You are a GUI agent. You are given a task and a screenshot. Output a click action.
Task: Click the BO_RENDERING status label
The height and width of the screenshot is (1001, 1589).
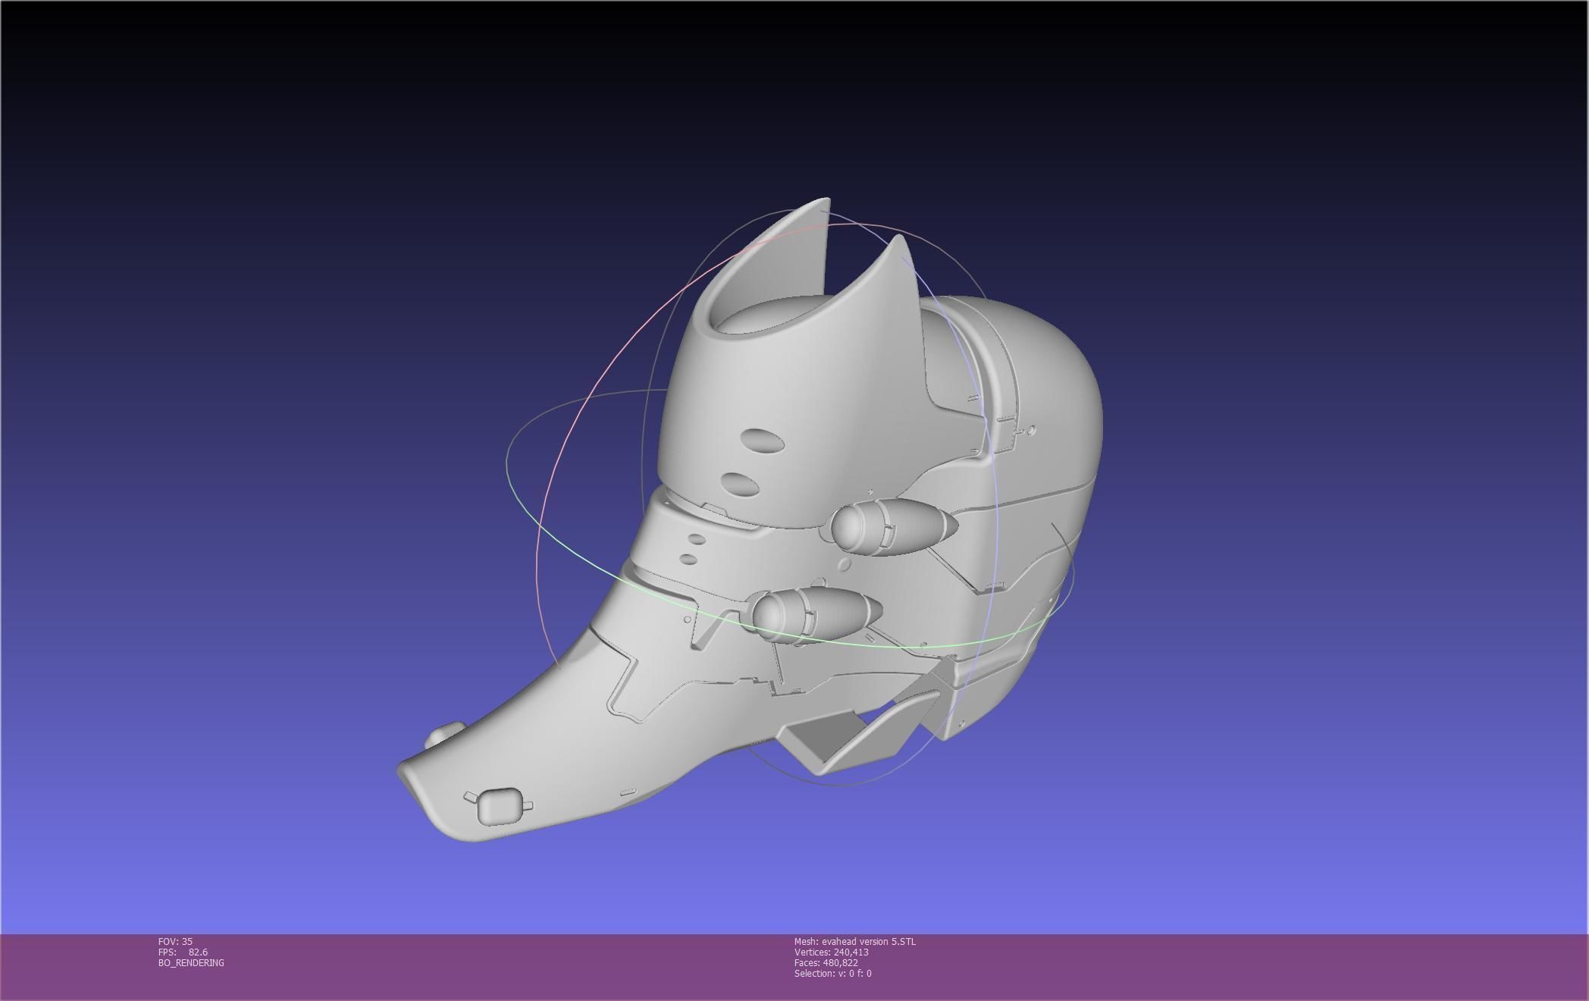point(191,962)
